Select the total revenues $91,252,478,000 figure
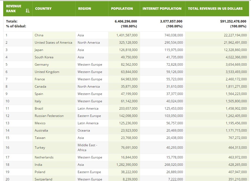Screen dimensions: 251x181 233,21
